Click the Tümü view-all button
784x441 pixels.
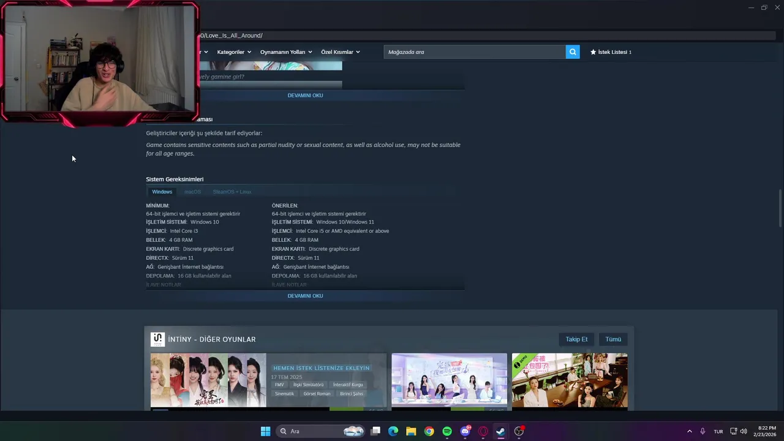613,339
